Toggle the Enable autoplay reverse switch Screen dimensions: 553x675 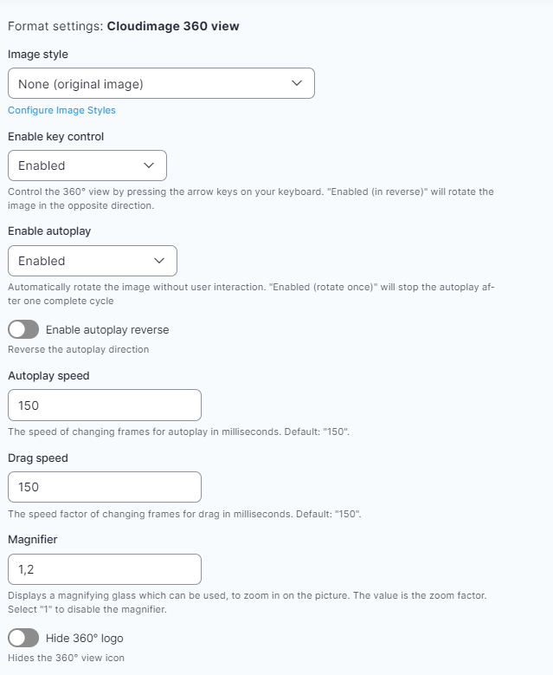(23, 329)
